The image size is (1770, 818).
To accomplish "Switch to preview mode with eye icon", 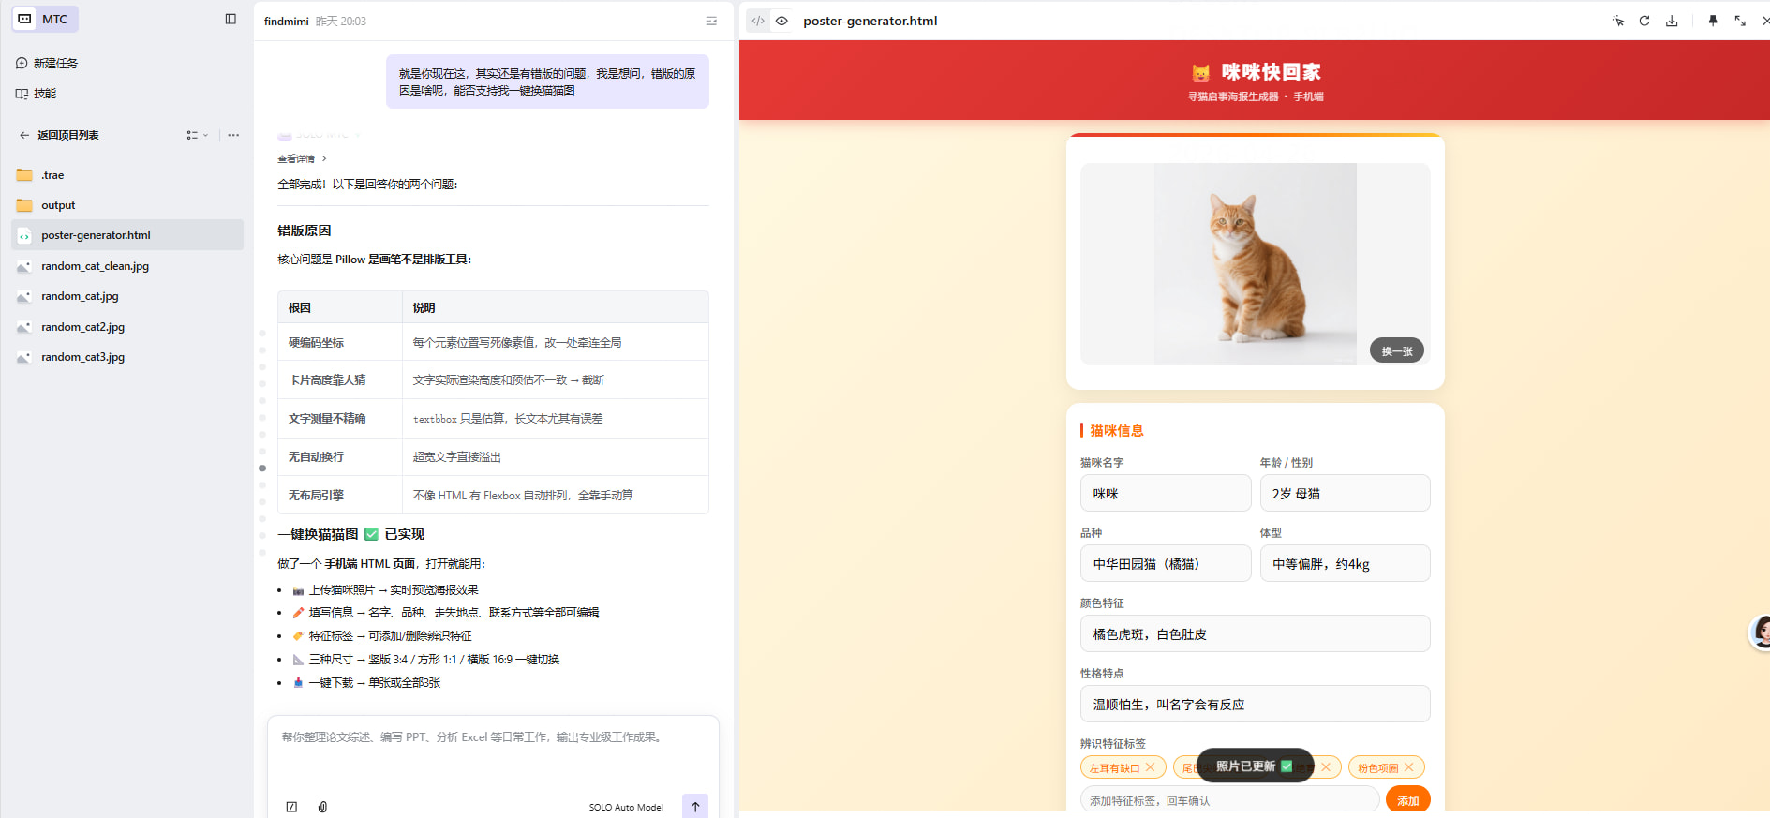I will tap(781, 21).
